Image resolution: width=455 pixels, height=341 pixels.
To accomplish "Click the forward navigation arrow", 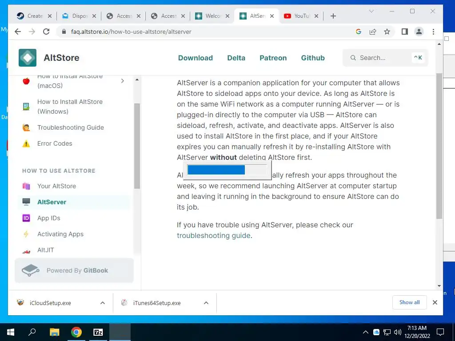I will (x=32, y=32).
